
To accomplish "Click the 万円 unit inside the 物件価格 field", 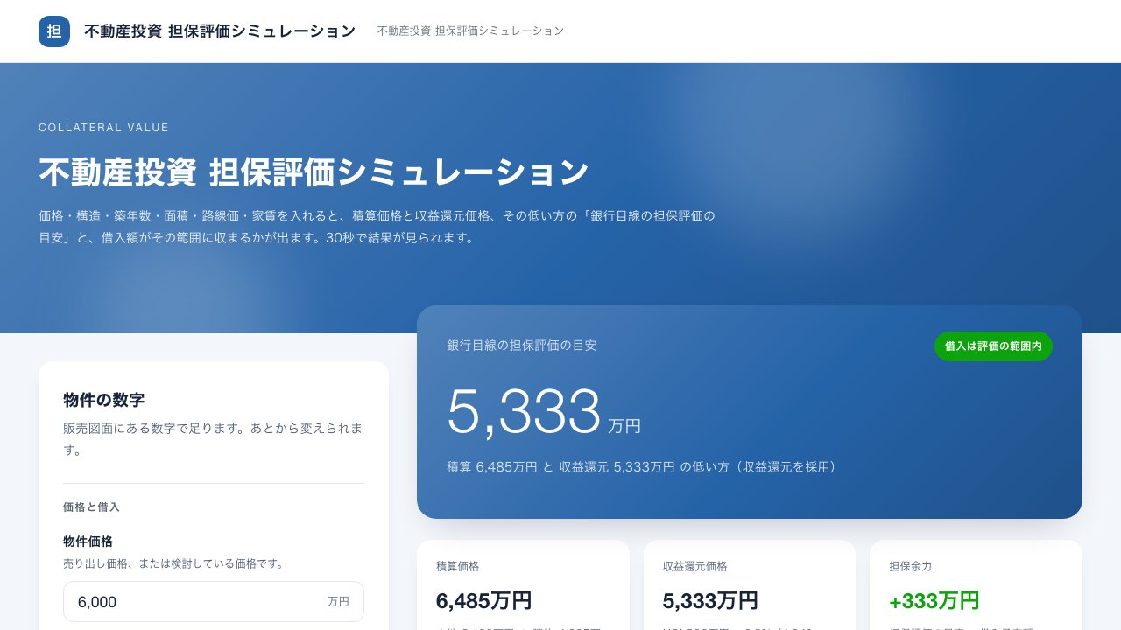I will click(x=338, y=602).
